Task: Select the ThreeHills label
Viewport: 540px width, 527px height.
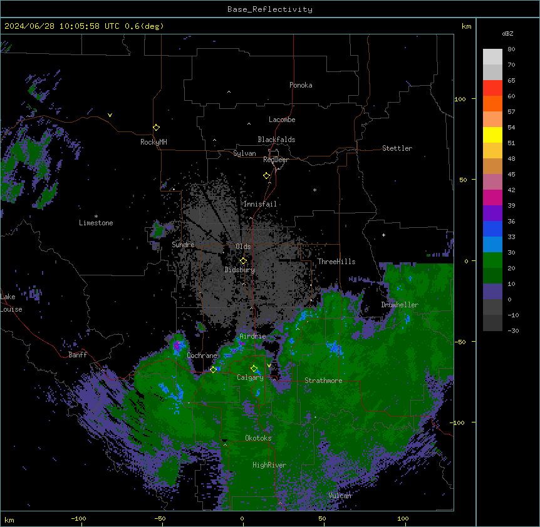Action: [336, 262]
